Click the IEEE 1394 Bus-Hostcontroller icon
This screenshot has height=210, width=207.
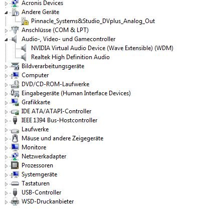pyautogui.click(x=15, y=120)
